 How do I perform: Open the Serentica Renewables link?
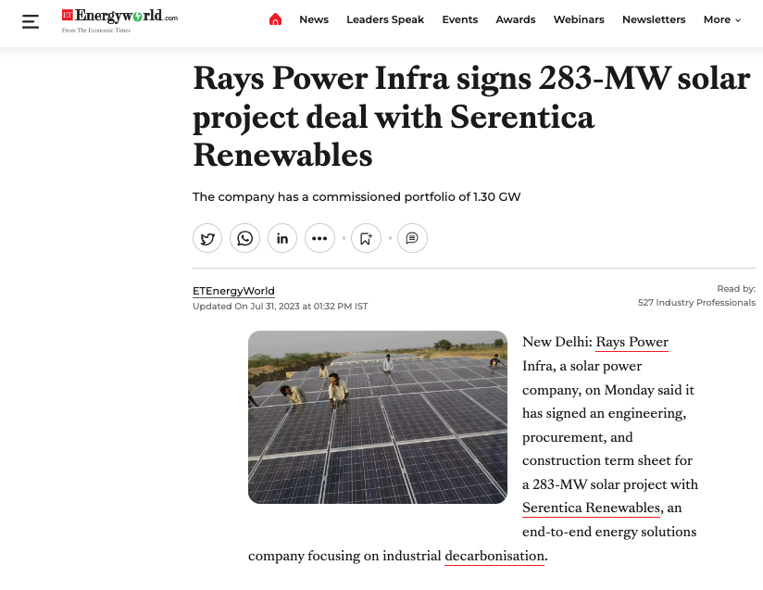point(591,508)
